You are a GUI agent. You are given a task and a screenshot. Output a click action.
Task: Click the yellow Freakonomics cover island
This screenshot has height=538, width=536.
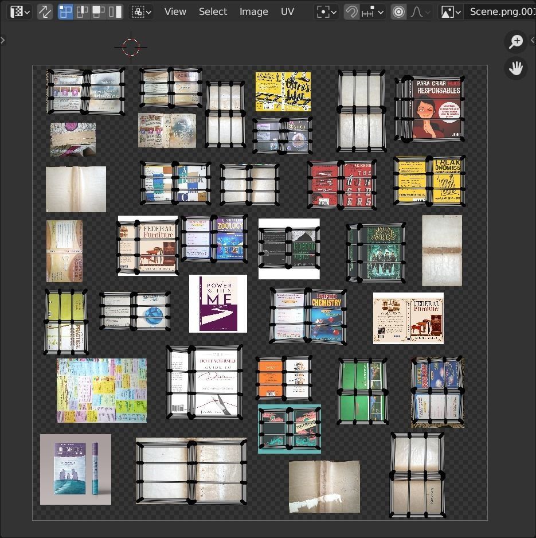coord(429,181)
